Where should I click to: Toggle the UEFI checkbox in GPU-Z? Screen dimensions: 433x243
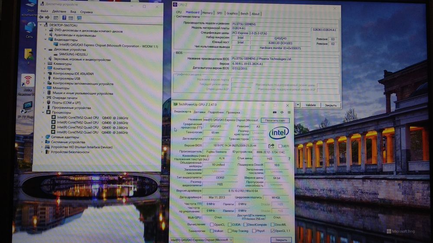(x=280, y=146)
